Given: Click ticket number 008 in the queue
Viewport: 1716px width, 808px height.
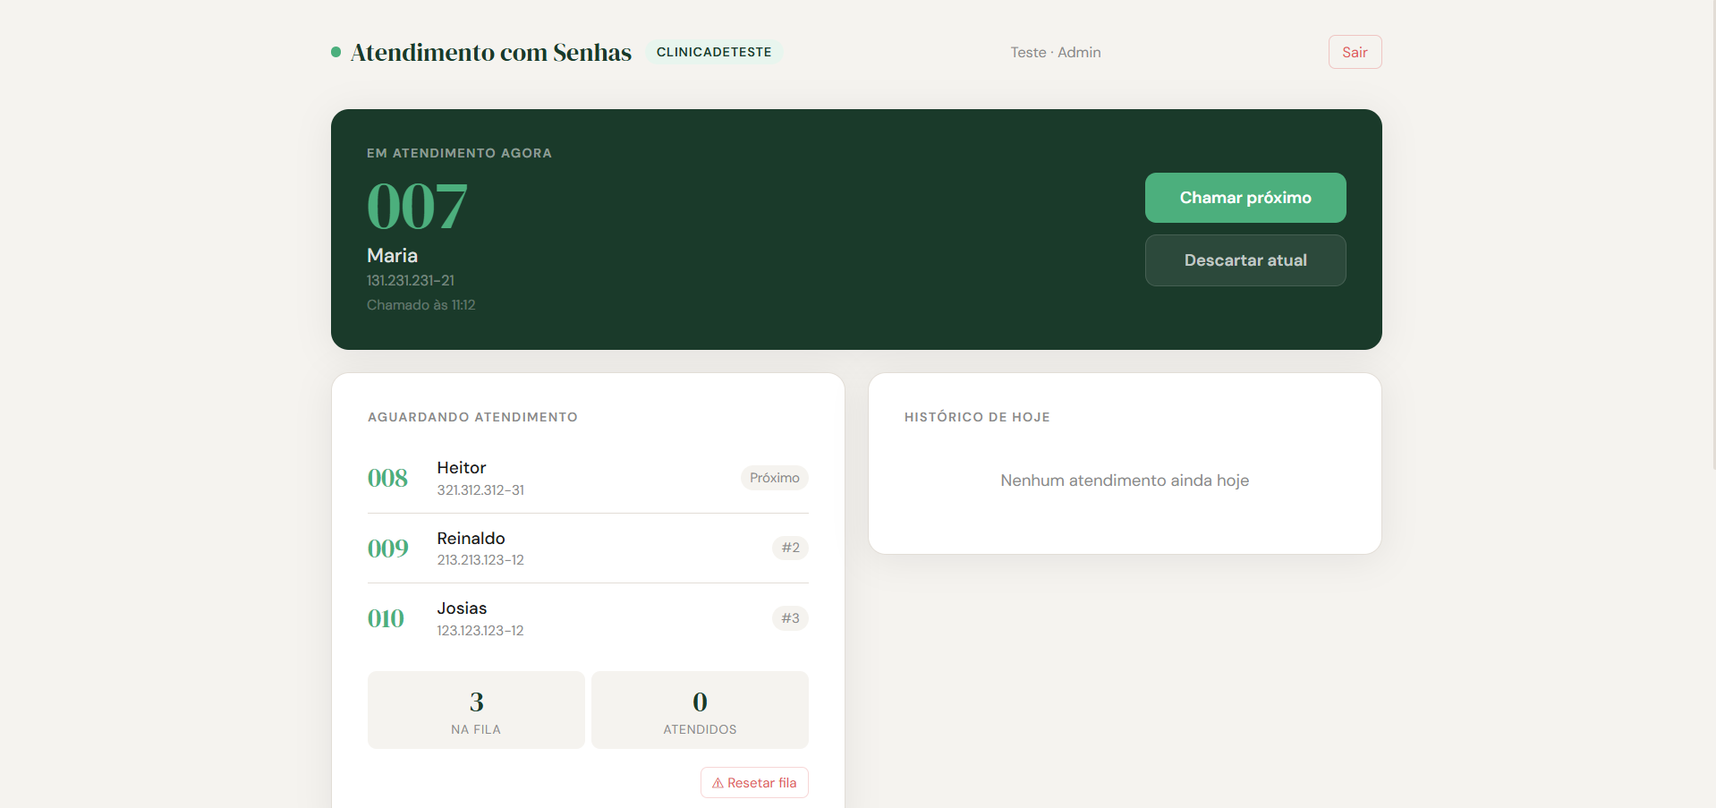Looking at the screenshot, I should click(x=387, y=479).
